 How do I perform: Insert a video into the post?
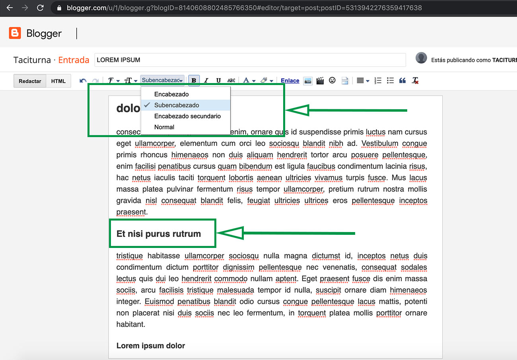(320, 80)
